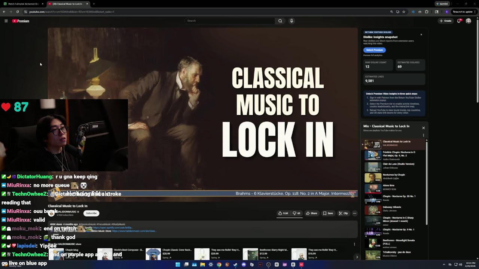
Task: Clip the video with scissors icon
Action: click(344, 213)
